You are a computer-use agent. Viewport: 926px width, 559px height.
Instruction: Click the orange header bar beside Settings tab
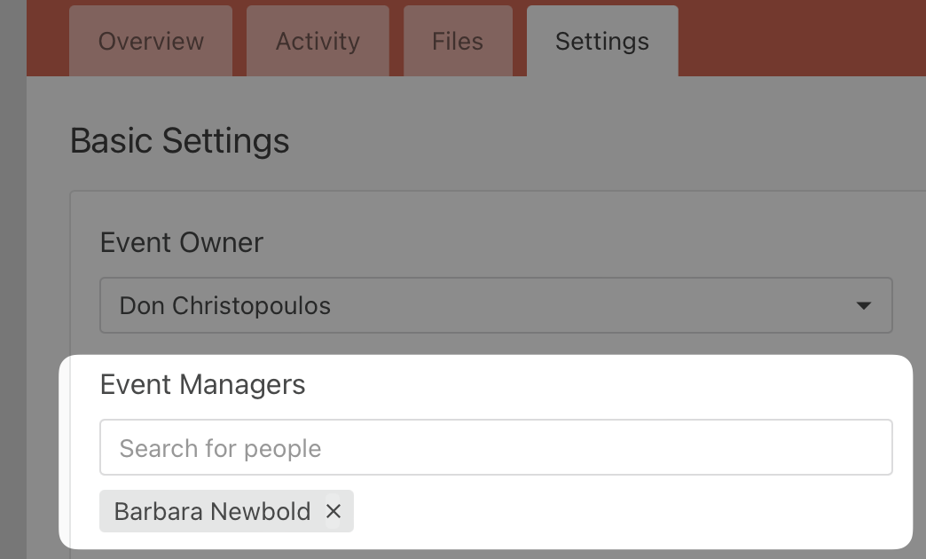click(798, 37)
